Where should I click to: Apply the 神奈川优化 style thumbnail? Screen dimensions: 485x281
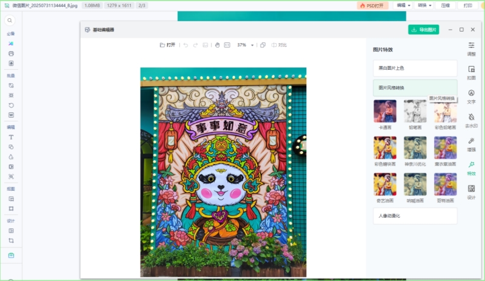point(415,147)
